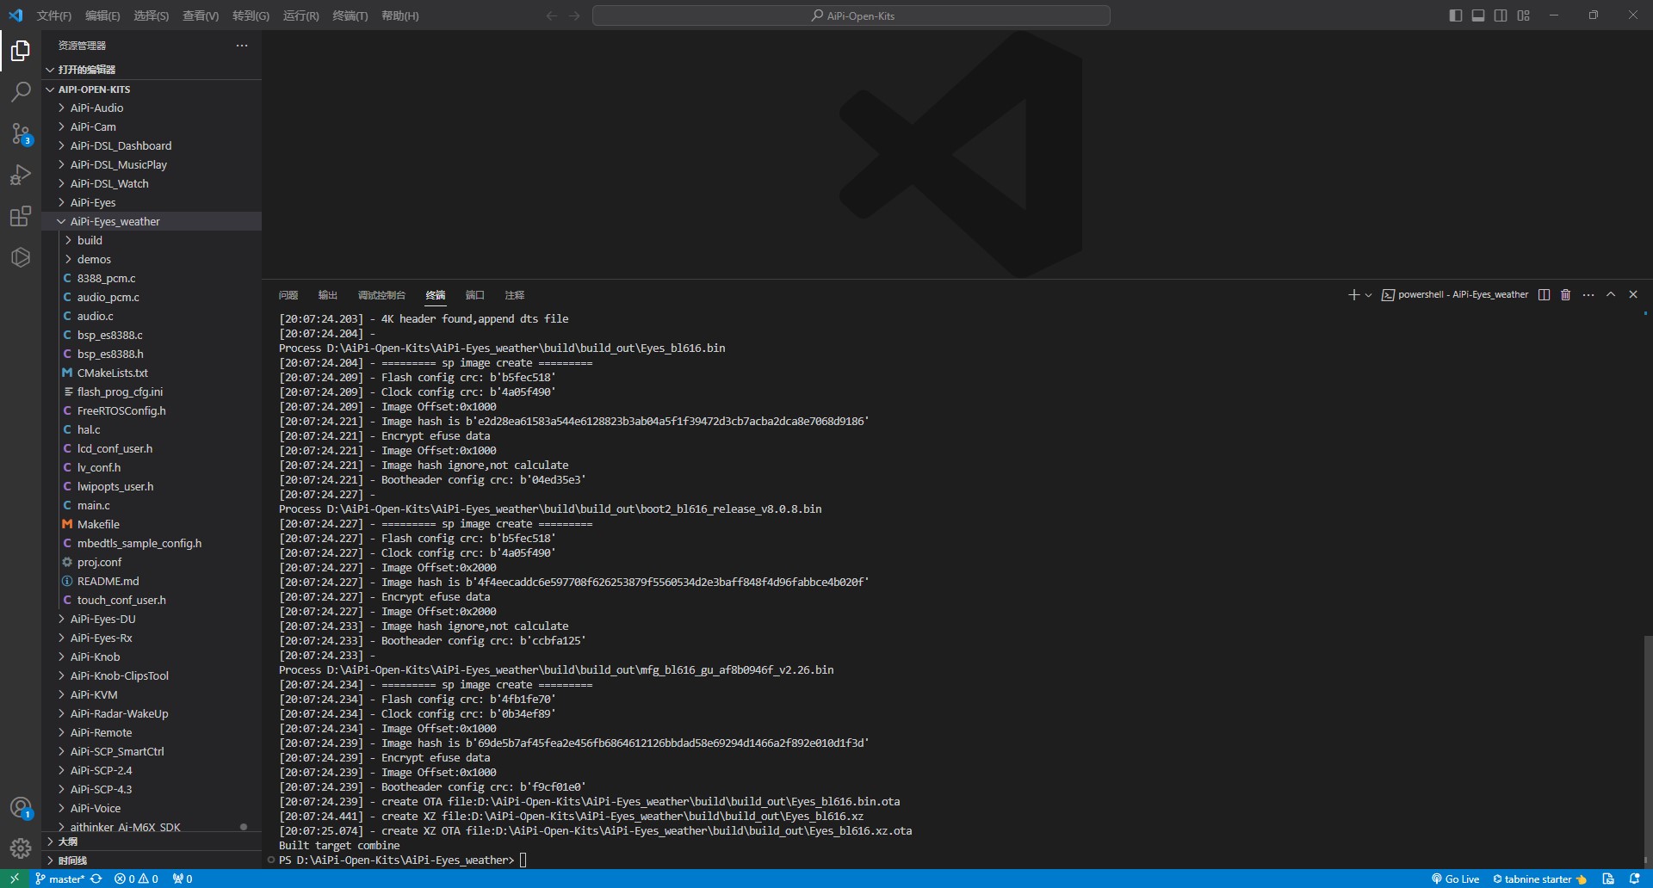Kill the terminal with trash icon
This screenshot has height=888, width=1653.
coord(1566,295)
